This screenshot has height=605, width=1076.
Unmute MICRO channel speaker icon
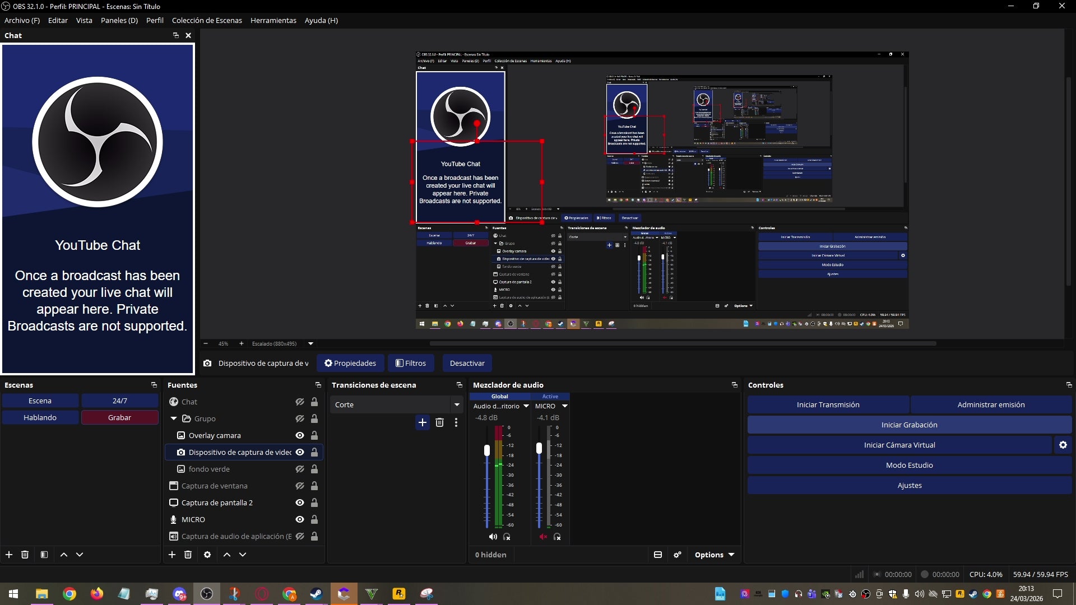[x=543, y=537]
